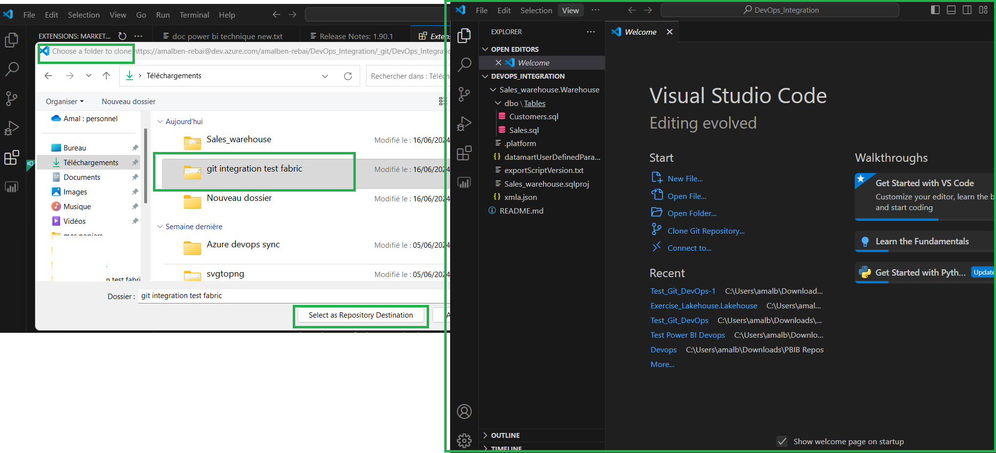Open Accounts menu in right window

pos(464,411)
